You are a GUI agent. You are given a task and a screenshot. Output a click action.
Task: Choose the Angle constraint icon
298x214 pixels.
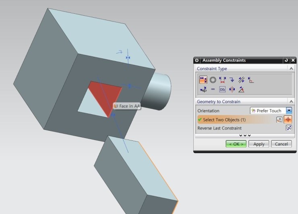(242, 89)
